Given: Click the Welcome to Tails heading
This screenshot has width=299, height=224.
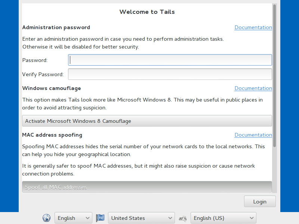Looking at the screenshot, I should (x=147, y=12).
